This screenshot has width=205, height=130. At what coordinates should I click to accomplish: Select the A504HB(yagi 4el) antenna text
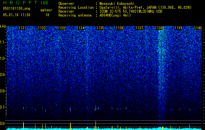pyautogui.click(x=115, y=15)
